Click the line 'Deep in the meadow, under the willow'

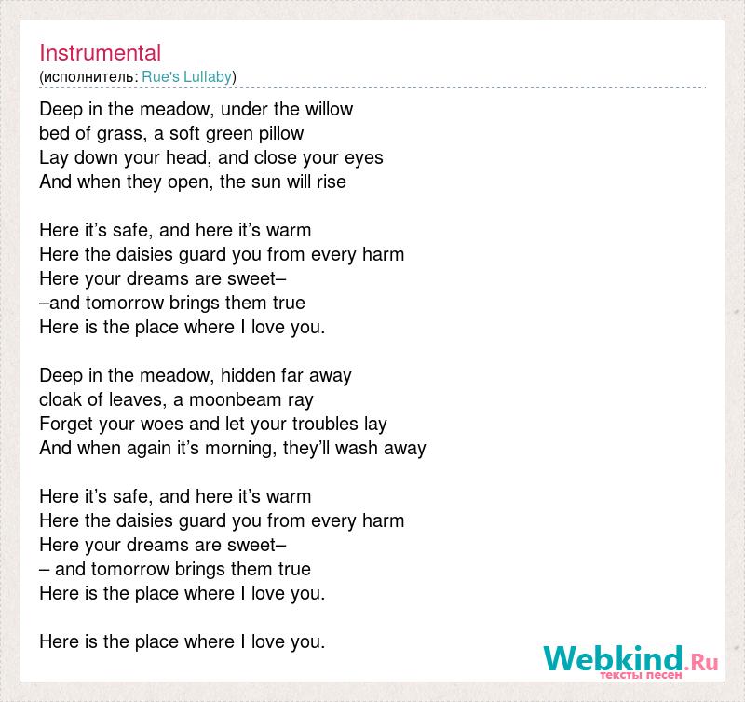pos(196,109)
